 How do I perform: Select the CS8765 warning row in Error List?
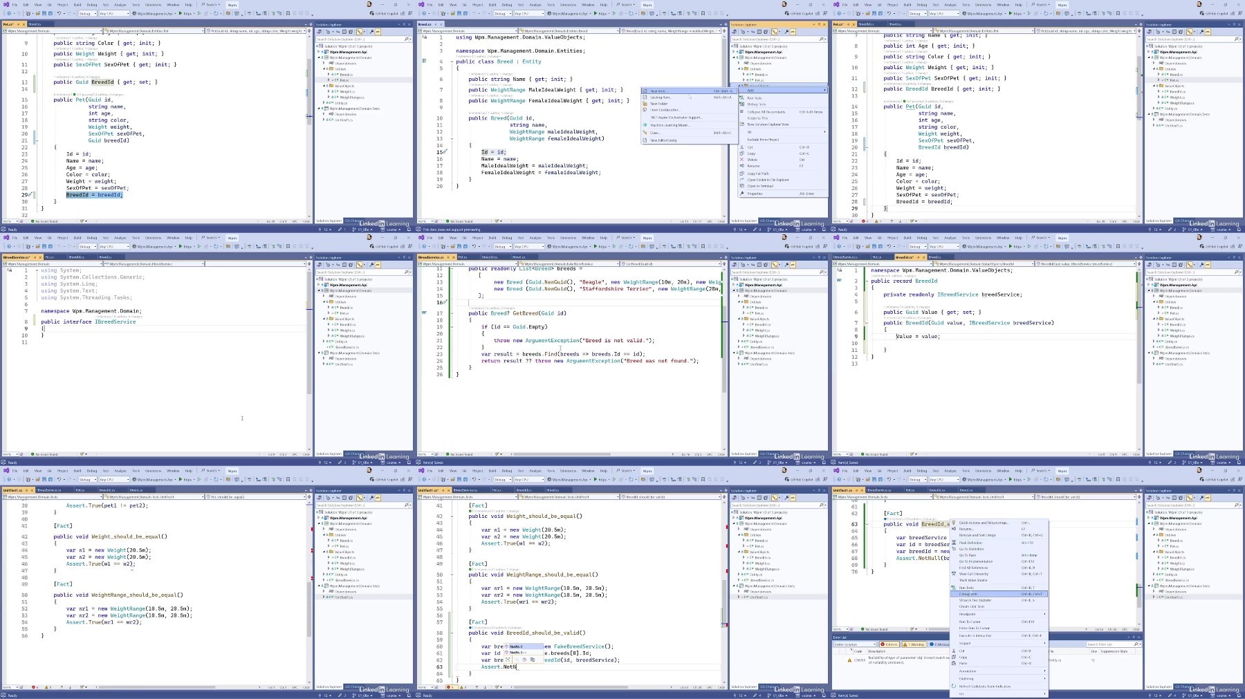(x=892, y=660)
